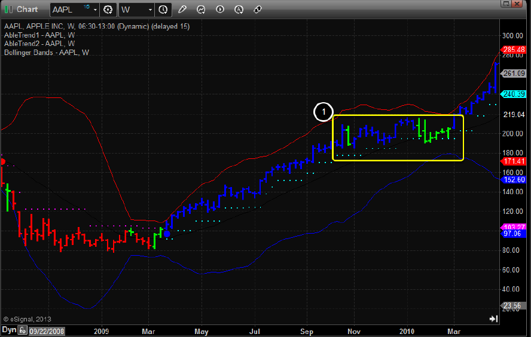Click the red signal dot on the chart's left edge
This screenshot has width=531, height=337.
point(2,162)
